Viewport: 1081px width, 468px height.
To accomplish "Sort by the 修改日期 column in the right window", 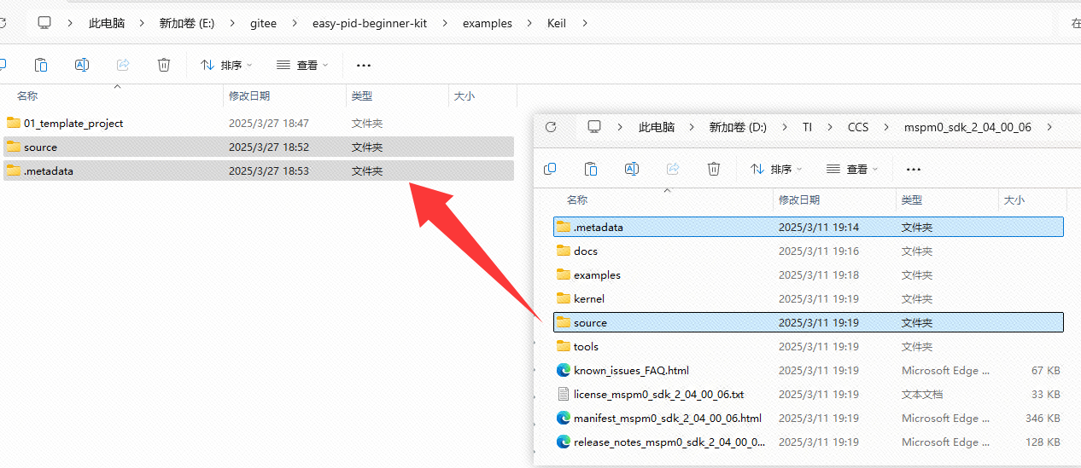I will pos(799,200).
